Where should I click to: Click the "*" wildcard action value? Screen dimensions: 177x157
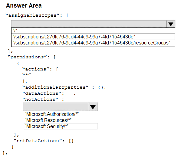pyautogui.click(x=27, y=75)
